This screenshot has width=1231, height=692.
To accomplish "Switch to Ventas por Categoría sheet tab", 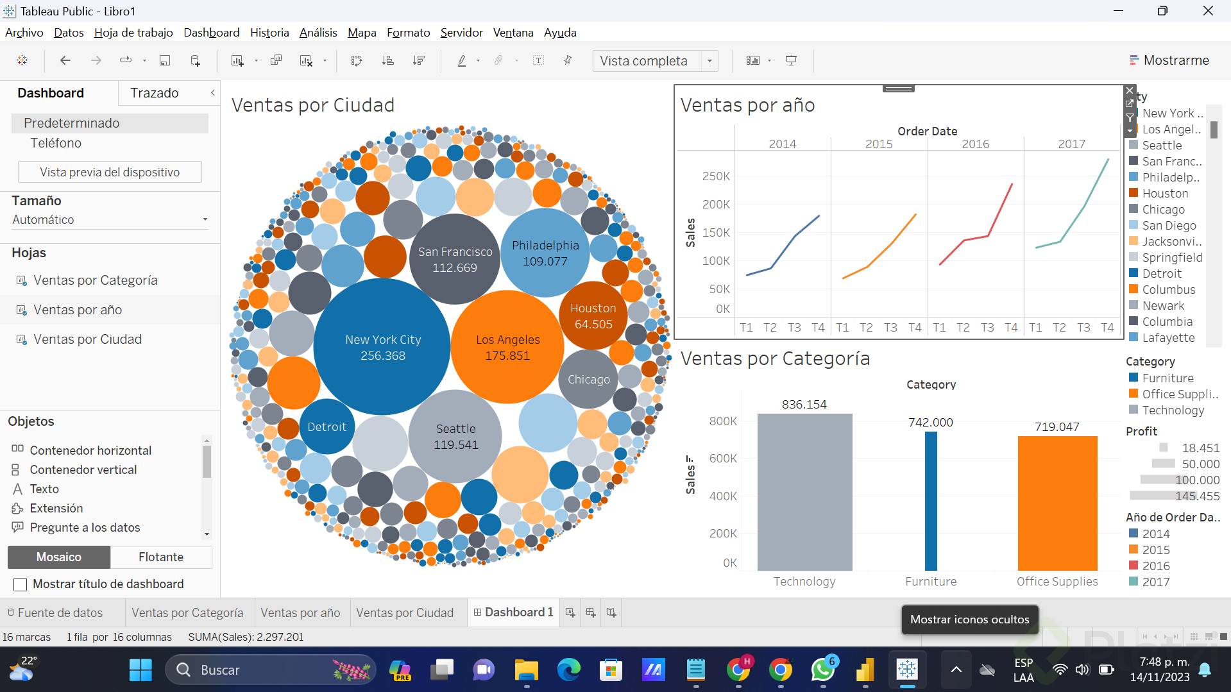I will click(187, 612).
